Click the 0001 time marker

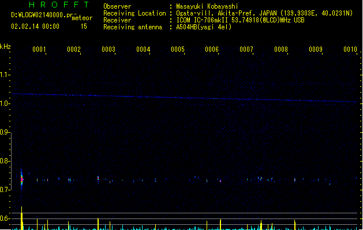pos(39,49)
